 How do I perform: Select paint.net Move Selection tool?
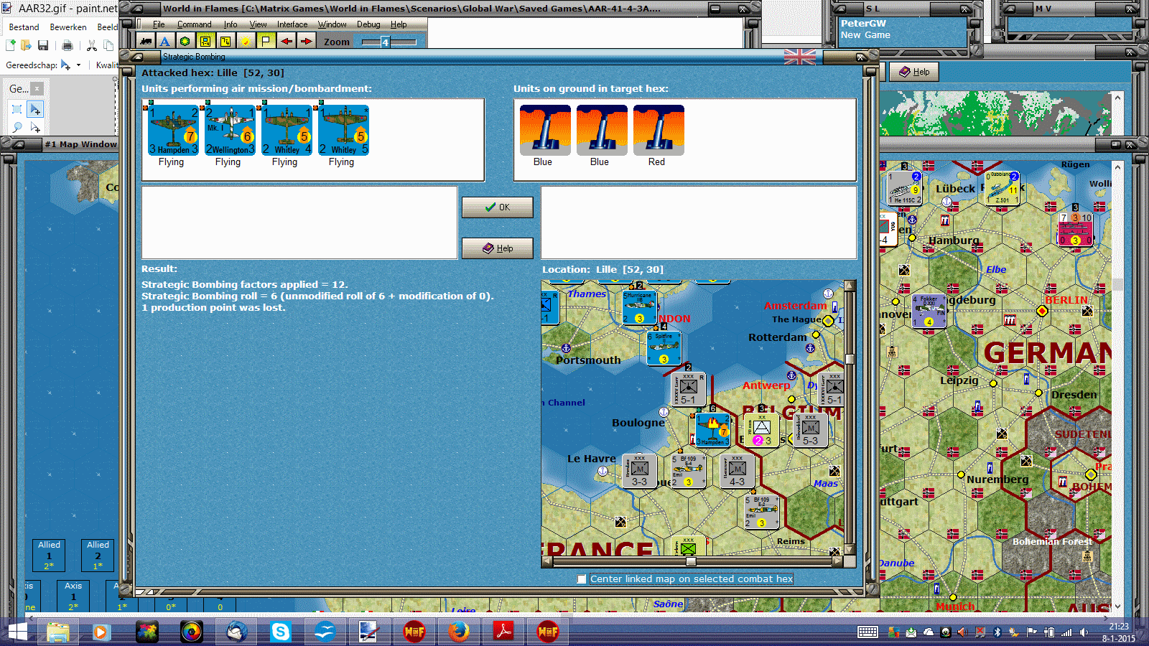[34, 127]
